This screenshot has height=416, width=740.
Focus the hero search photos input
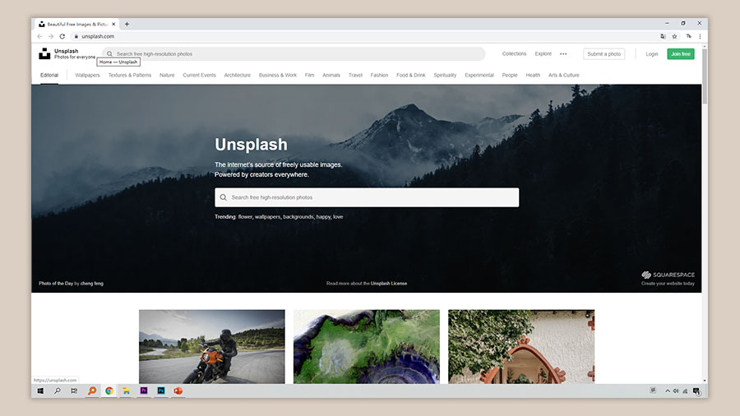click(367, 197)
